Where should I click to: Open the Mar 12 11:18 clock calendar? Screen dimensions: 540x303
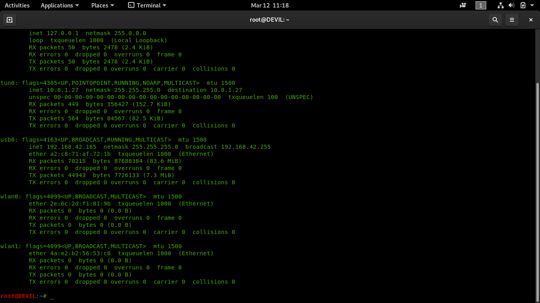[270, 6]
